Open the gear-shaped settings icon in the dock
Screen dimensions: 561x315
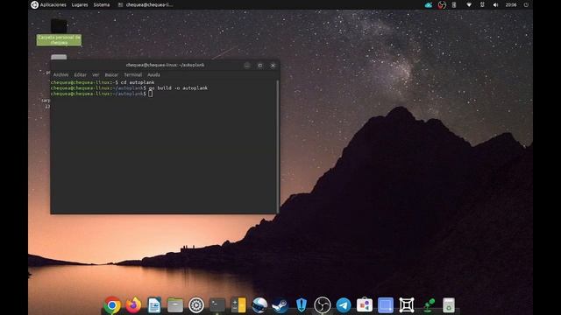point(196,305)
